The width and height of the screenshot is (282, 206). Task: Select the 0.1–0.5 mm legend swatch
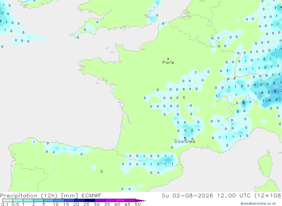pos(8,200)
